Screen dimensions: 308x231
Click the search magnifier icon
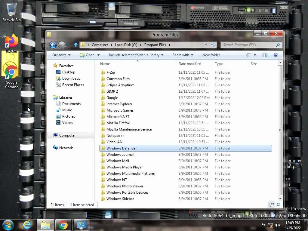pyautogui.click(x=278, y=45)
